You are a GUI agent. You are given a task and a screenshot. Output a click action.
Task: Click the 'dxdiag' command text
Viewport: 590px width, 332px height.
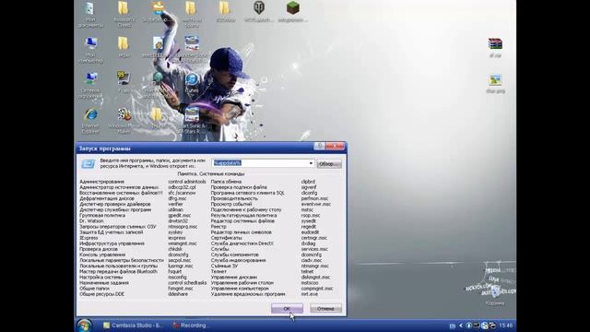click(308, 243)
